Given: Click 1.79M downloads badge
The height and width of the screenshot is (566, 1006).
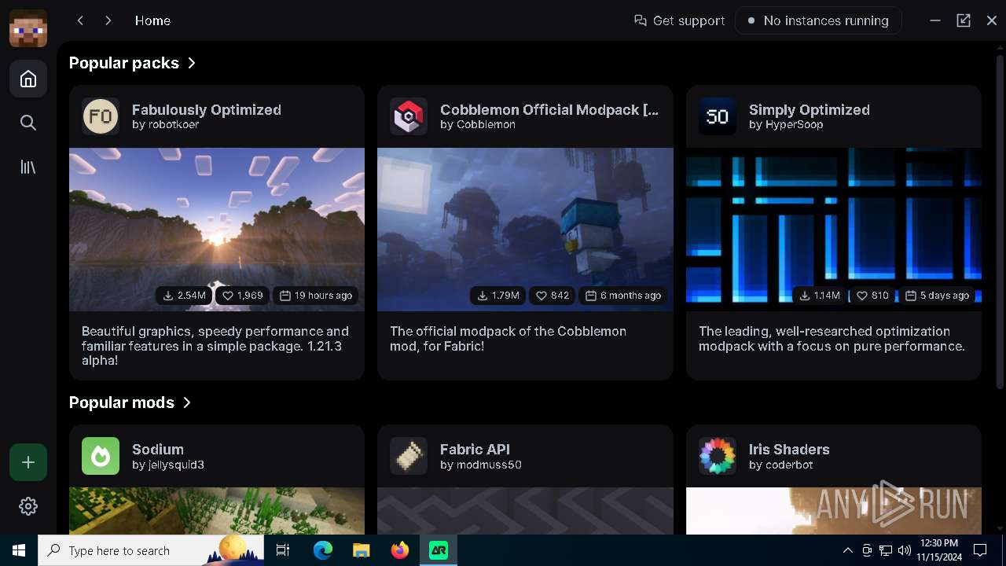Looking at the screenshot, I should pyautogui.click(x=498, y=296).
